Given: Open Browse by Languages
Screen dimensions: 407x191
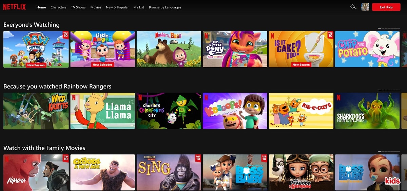Looking at the screenshot, I should [x=165, y=7].
